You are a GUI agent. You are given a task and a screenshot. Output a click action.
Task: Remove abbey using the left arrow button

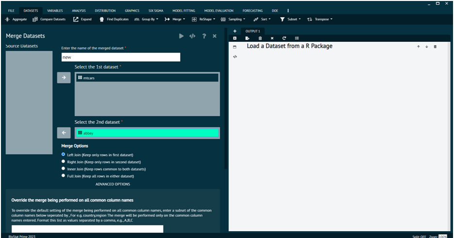pyautogui.click(x=64, y=133)
